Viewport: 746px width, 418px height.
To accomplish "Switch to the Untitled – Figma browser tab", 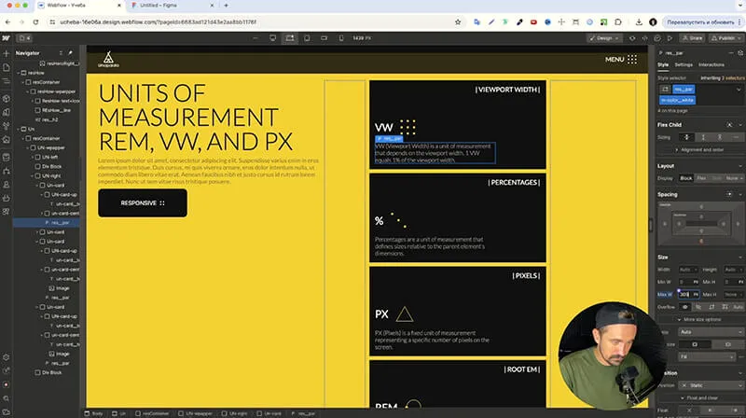I will coord(158,6).
